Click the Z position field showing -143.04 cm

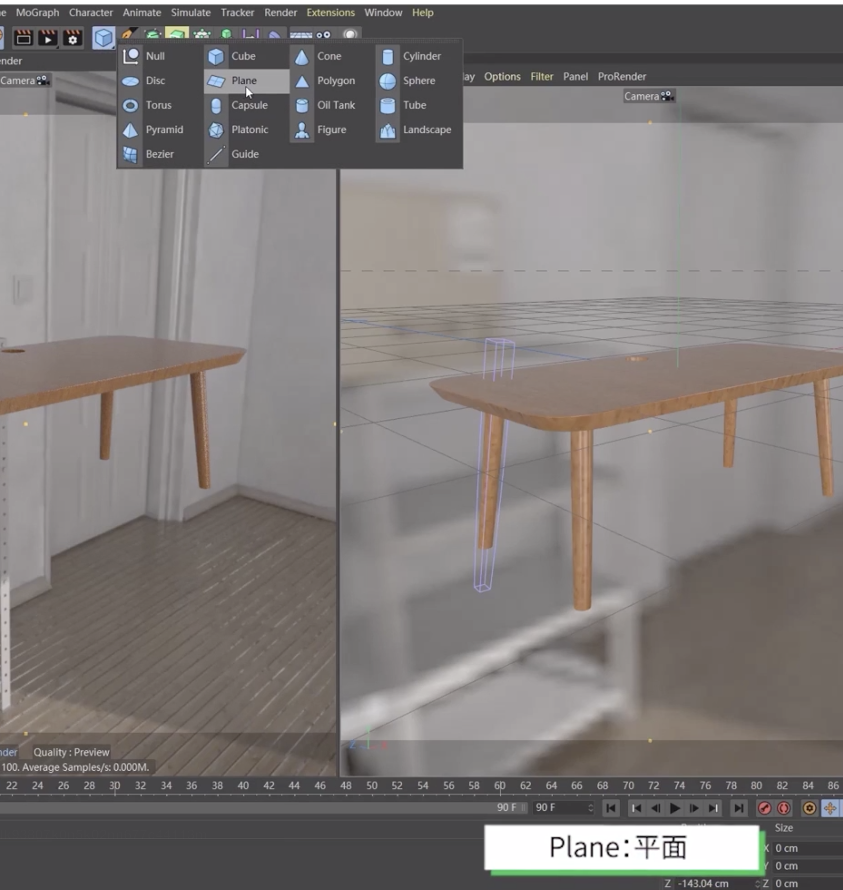716,883
